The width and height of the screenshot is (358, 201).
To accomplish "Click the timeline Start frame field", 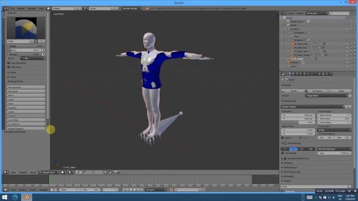I will coord(69,190).
